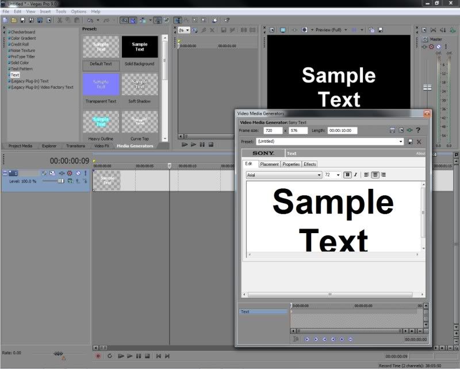Stop playback on main timeline transport

click(x=147, y=356)
